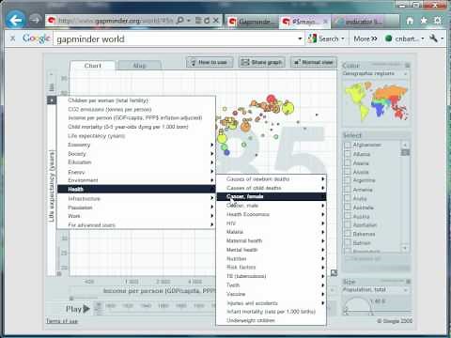Choose Child mortality indicator
Image resolution: width=451 pixels, height=338 pixels.
coord(135,127)
